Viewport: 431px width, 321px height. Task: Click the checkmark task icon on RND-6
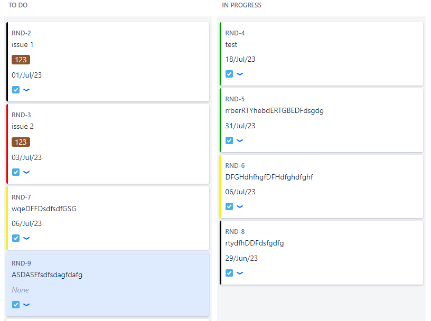(228, 206)
